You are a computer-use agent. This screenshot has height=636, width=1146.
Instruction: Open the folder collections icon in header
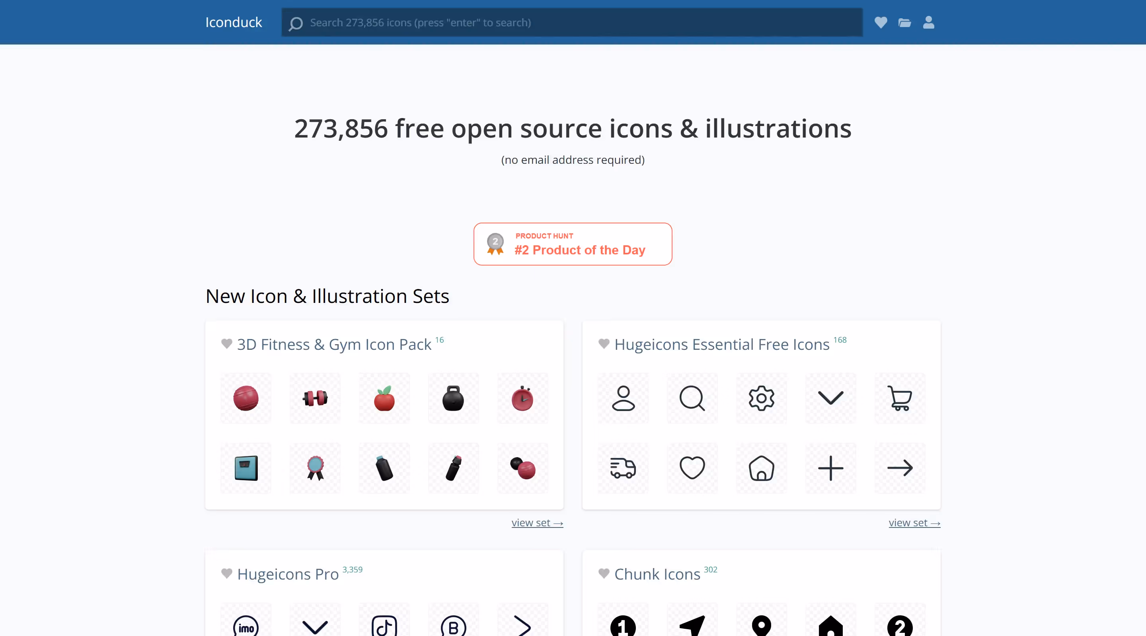pos(904,22)
